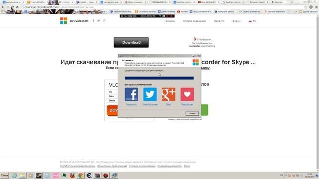
Task: Click the black Download button on webpage
Action: (131, 42)
